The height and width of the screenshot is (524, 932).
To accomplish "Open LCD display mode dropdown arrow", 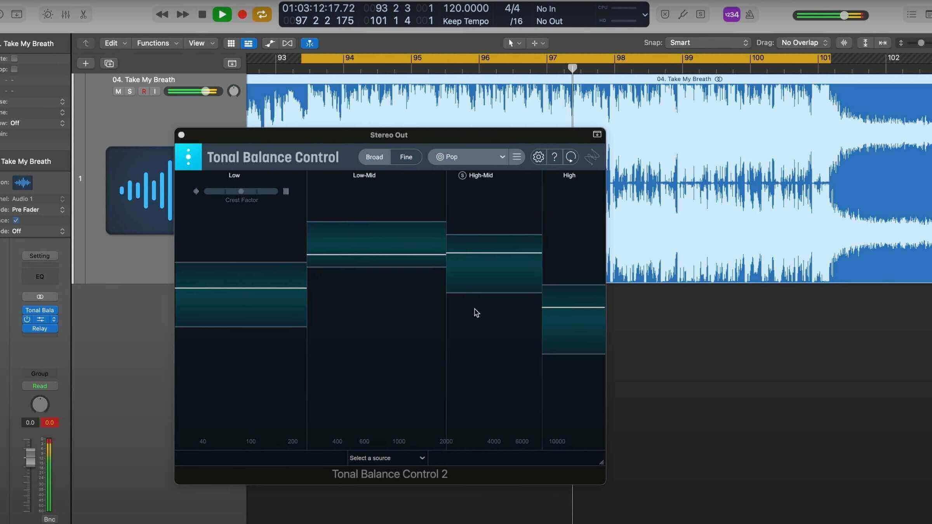I will coord(645,15).
